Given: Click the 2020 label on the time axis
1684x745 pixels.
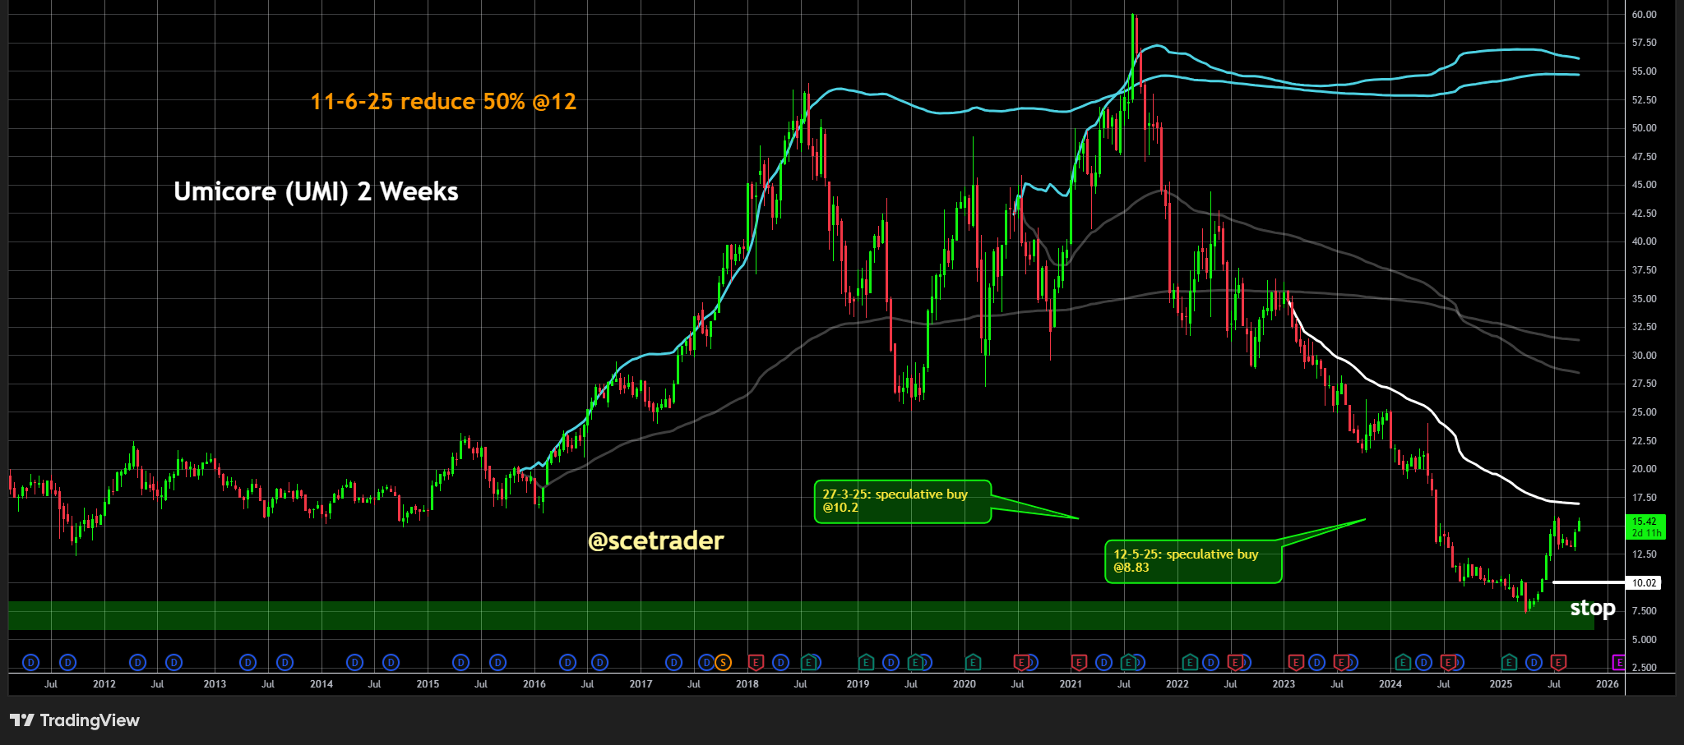Looking at the screenshot, I should click(964, 684).
